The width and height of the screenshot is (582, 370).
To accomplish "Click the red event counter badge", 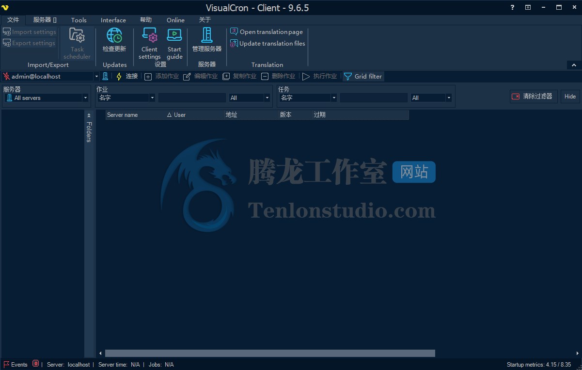I will click(35, 364).
